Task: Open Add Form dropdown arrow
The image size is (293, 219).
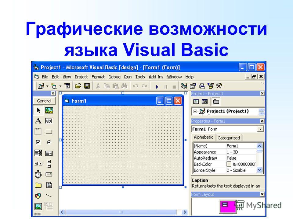Action: point(60,86)
